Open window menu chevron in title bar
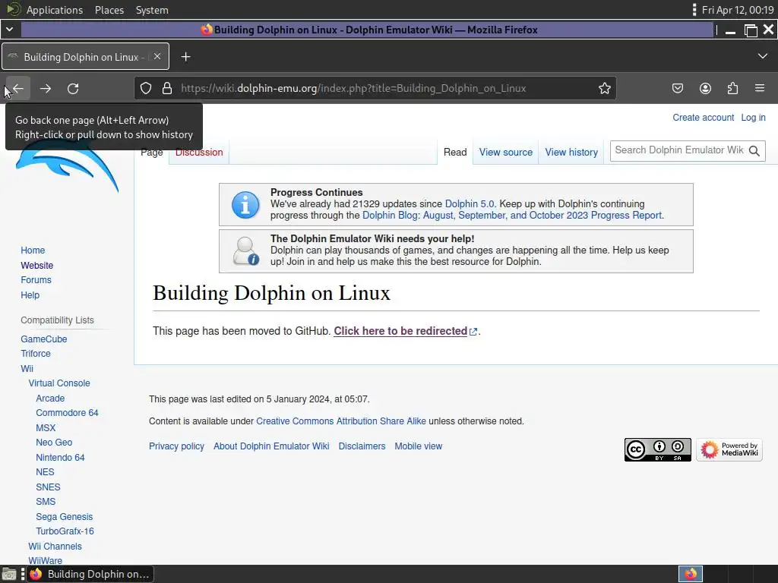The image size is (778, 583). point(9,30)
